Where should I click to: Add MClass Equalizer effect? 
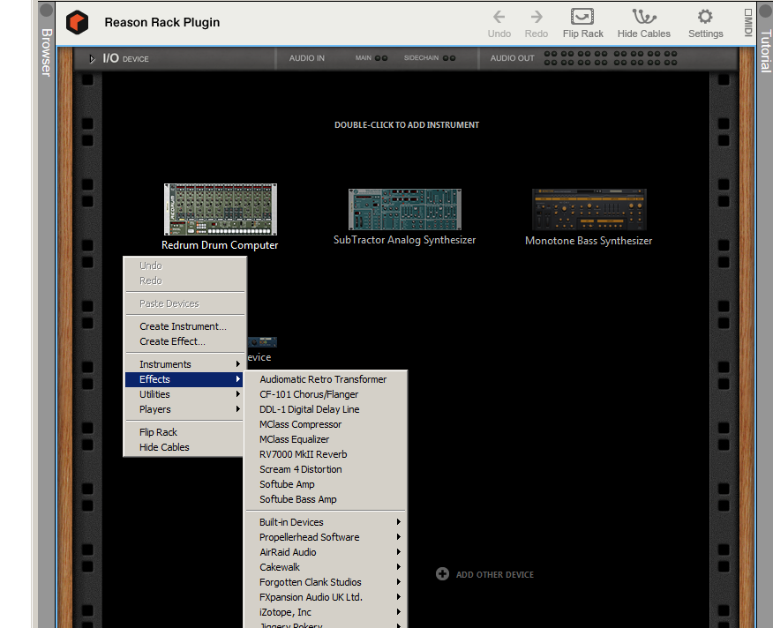[326, 439]
